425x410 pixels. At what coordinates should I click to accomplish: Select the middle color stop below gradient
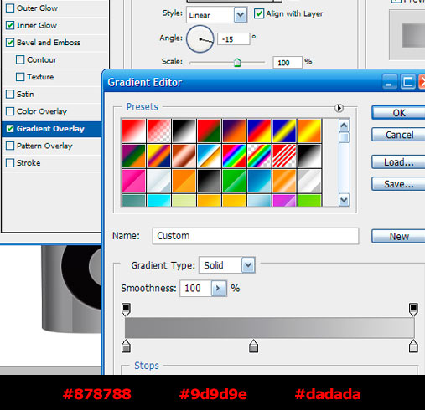pos(253,346)
